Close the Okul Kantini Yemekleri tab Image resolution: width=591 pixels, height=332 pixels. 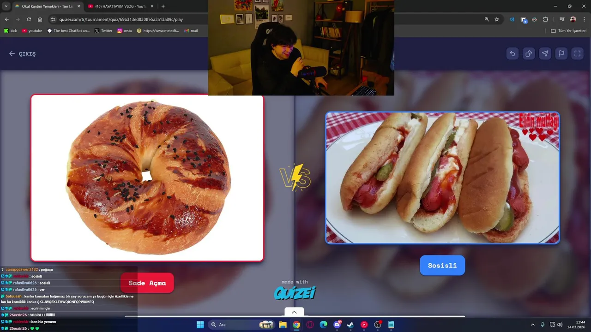(x=78, y=6)
